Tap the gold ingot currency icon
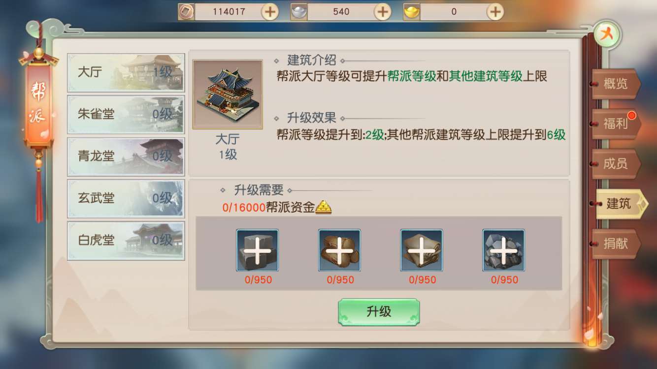The width and height of the screenshot is (657, 369). [x=411, y=11]
